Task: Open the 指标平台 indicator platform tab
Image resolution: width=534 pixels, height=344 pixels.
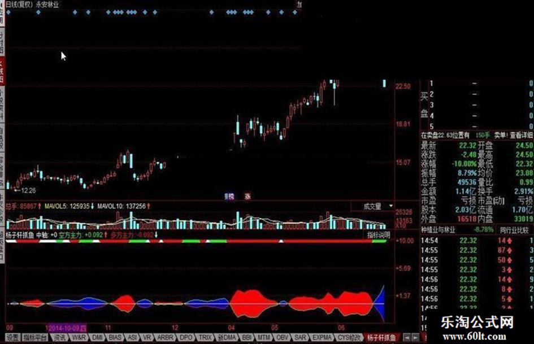Action: [x=35, y=337]
